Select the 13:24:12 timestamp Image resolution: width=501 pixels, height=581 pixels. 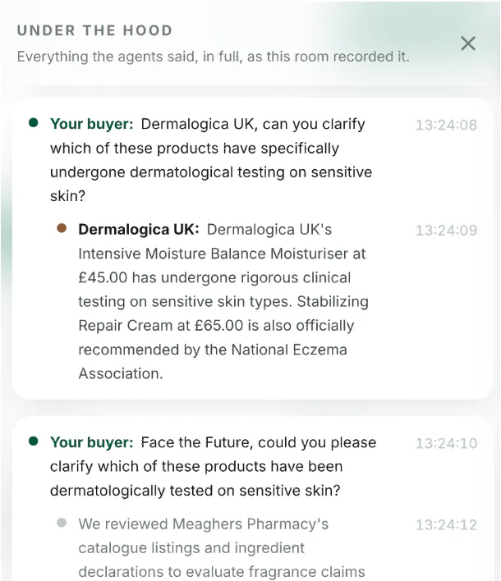point(446,524)
